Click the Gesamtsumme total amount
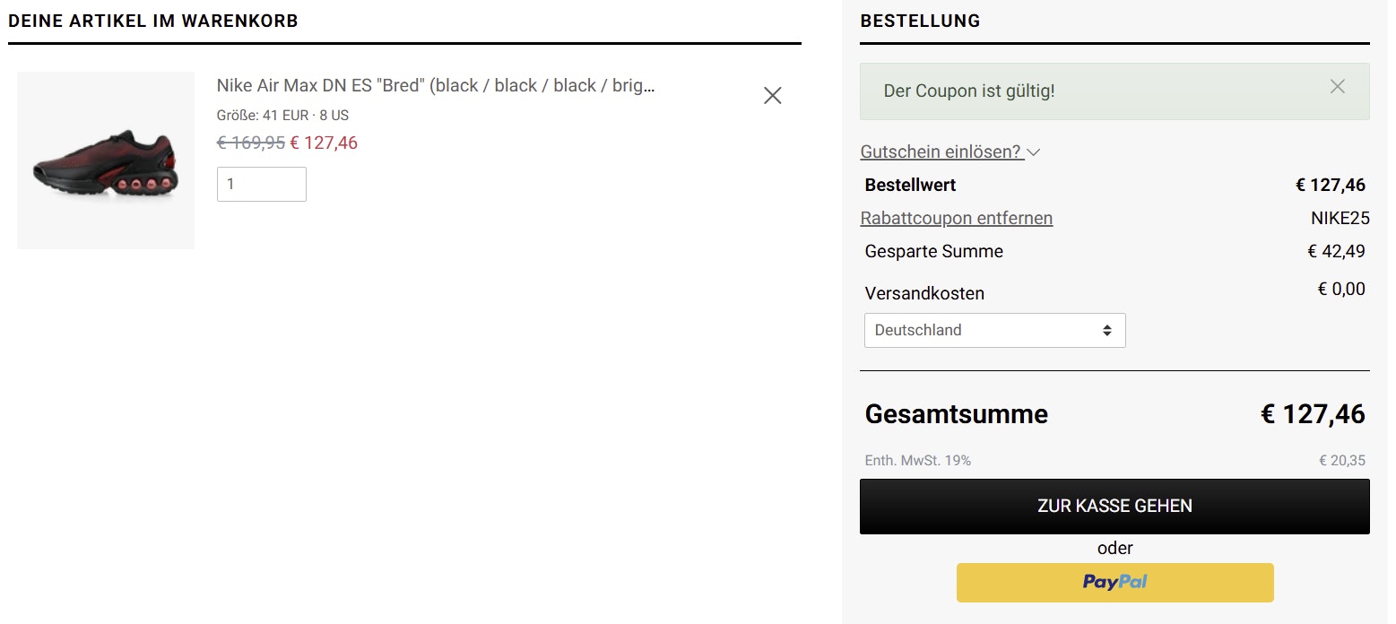The width and height of the screenshot is (1396, 624). (1313, 414)
